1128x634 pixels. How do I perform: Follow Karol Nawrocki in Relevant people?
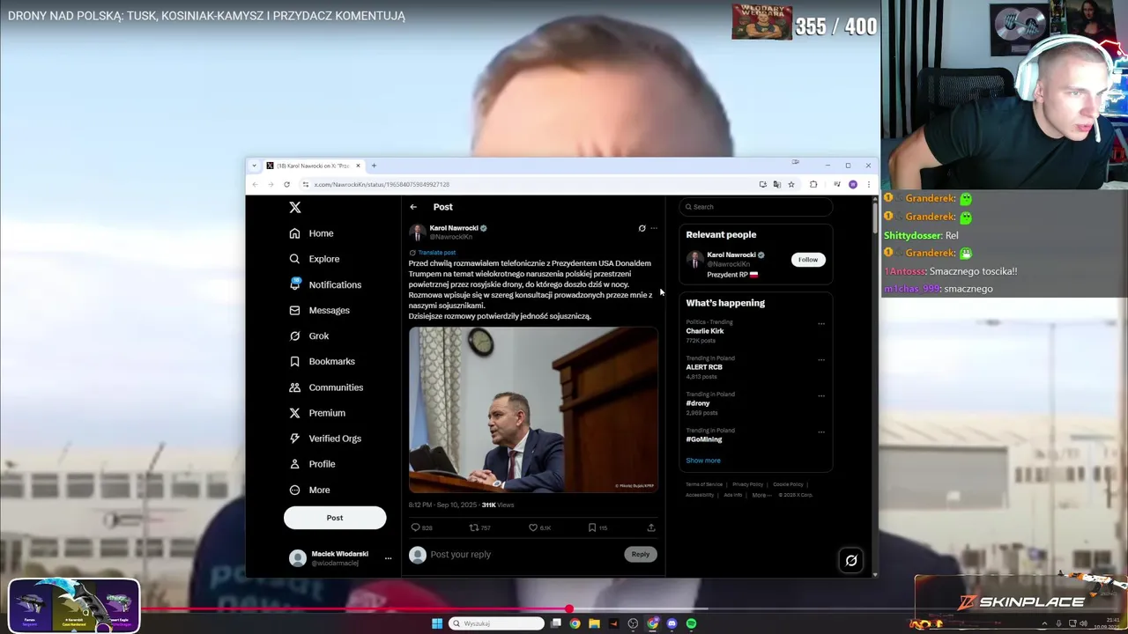[808, 260]
